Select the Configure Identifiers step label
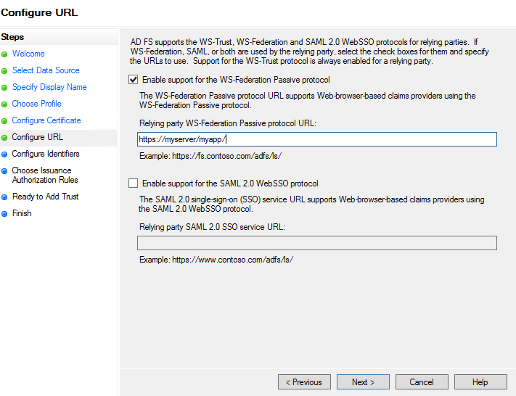Screen dimensions: 516x396 pos(46,154)
